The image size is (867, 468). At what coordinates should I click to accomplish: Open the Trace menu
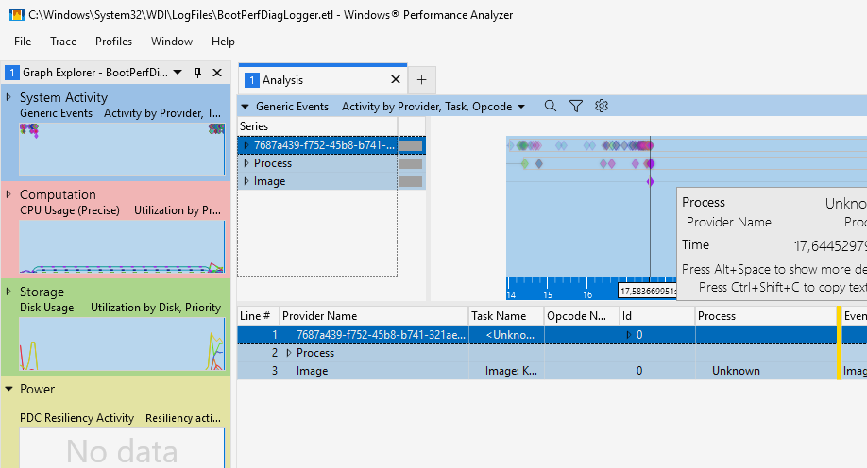(63, 42)
